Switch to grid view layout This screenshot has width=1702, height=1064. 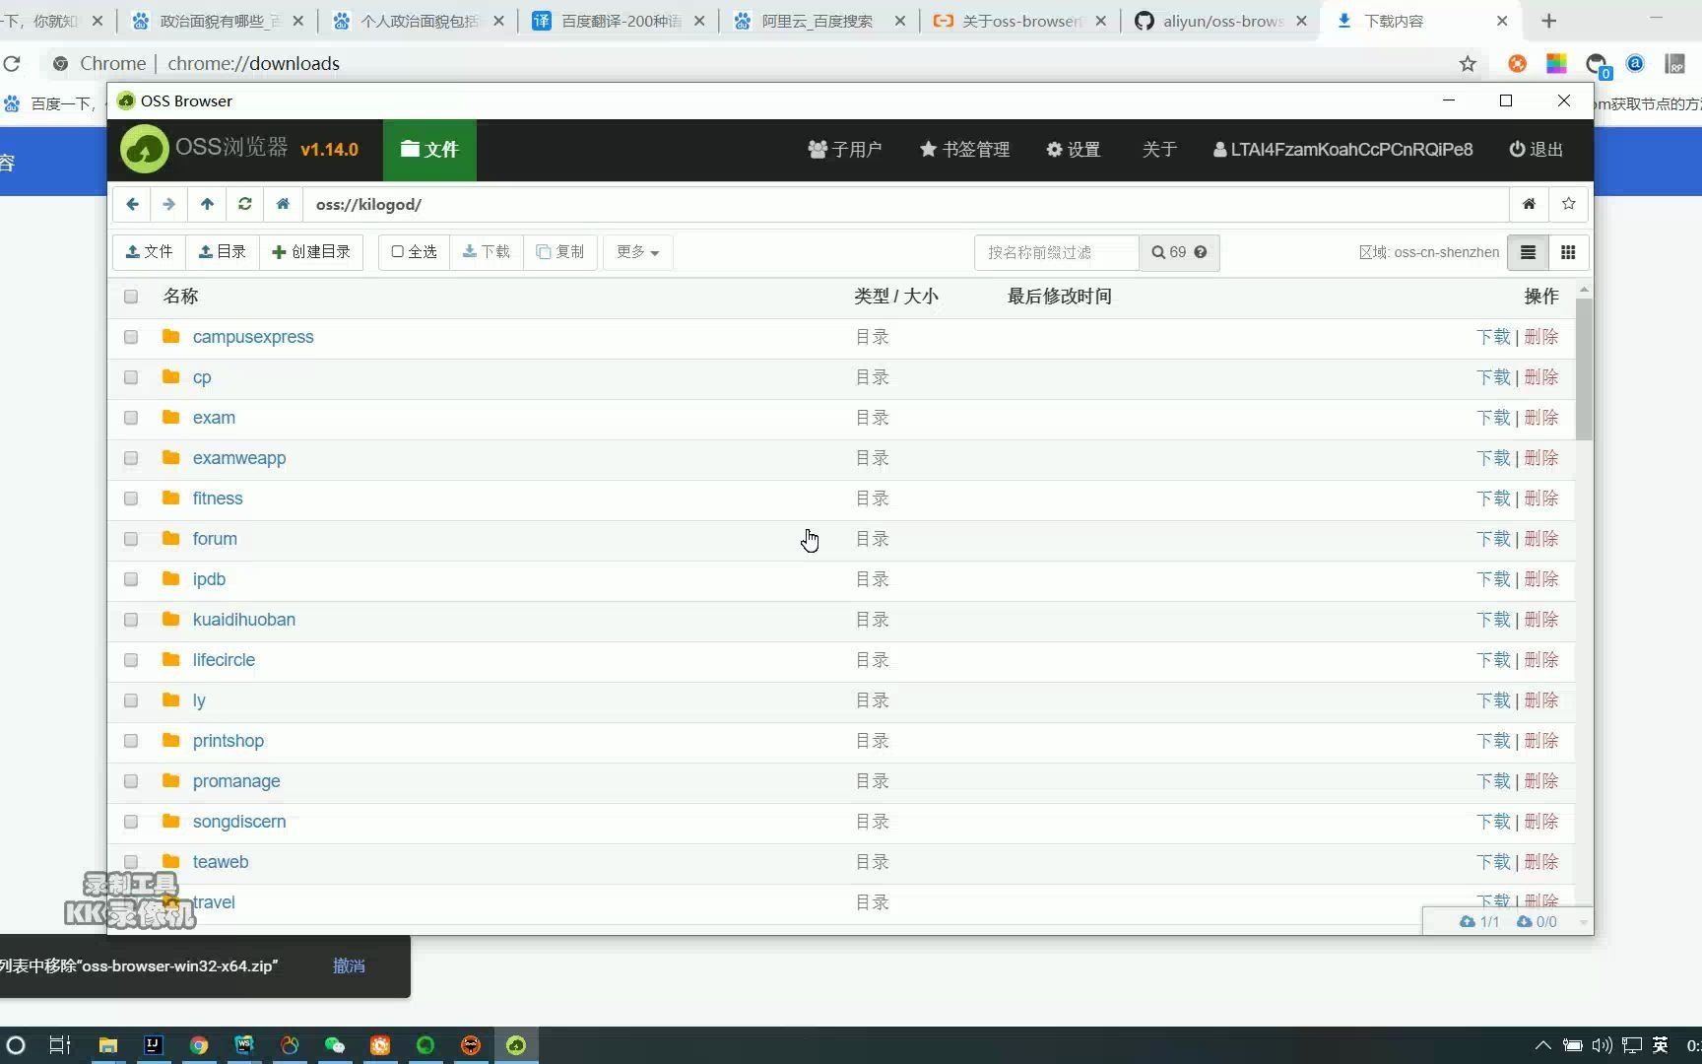1568,252
